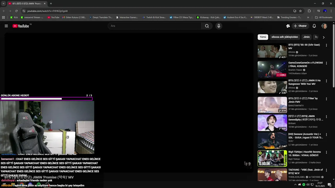Open the Interactive Games bookmark
335x188 pixels.
(127, 17)
